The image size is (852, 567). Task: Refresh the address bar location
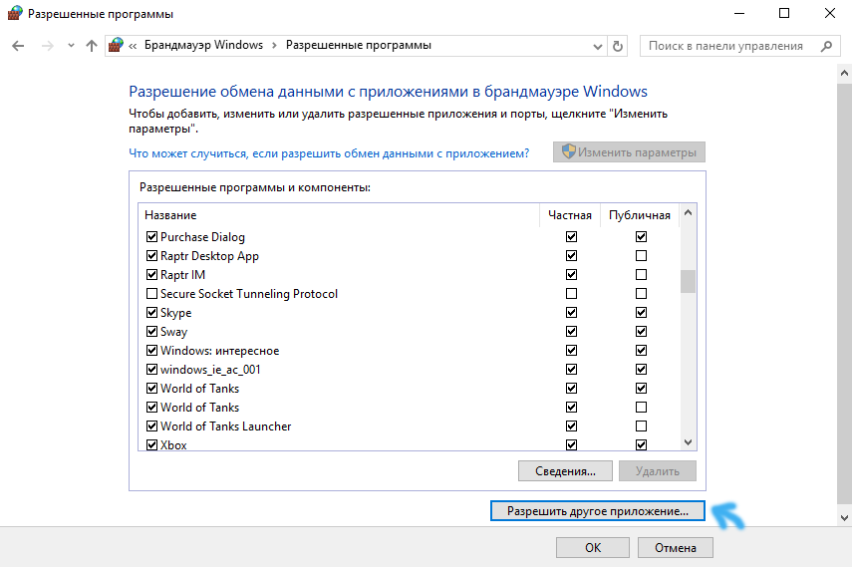coord(618,46)
